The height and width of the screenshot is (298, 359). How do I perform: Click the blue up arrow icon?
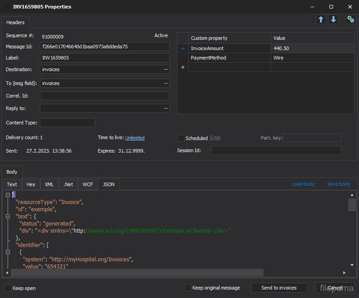tap(321, 19)
